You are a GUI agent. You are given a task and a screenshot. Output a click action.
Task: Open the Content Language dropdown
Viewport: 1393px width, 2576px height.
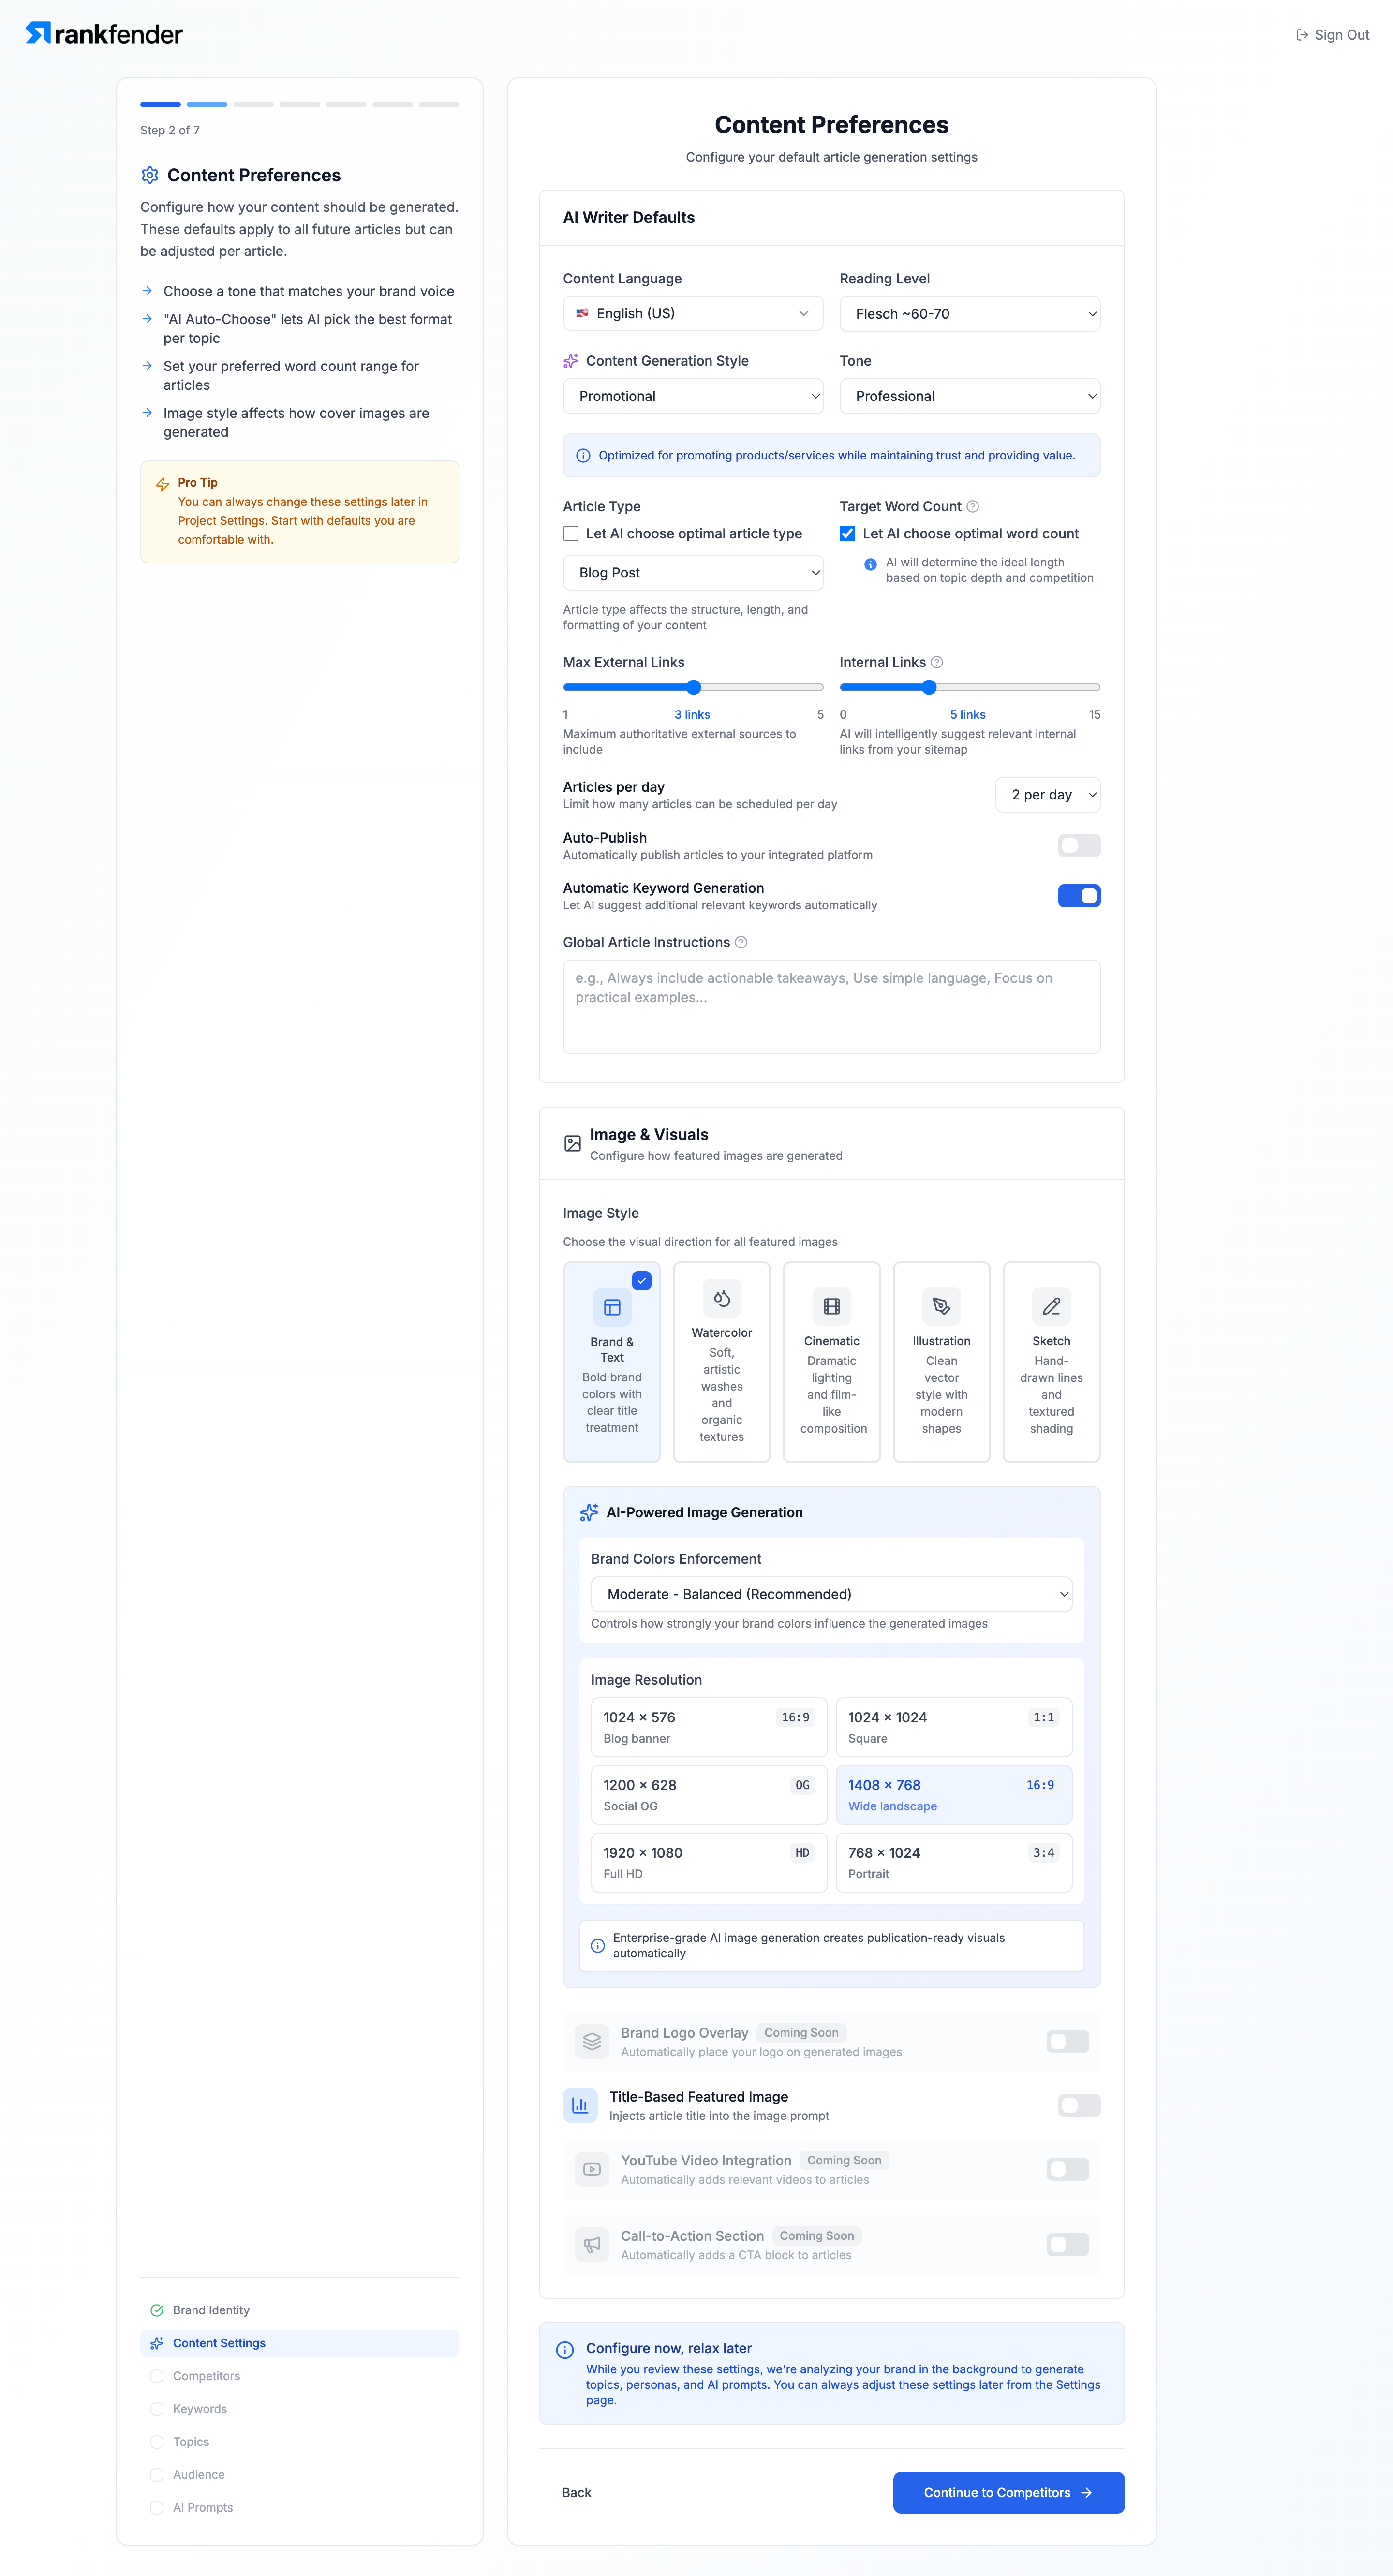click(693, 313)
